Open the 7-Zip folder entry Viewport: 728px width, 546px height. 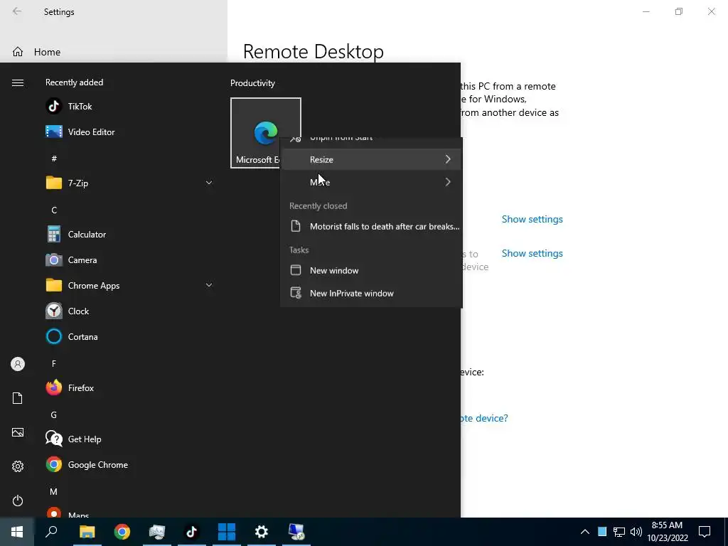[x=129, y=183]
